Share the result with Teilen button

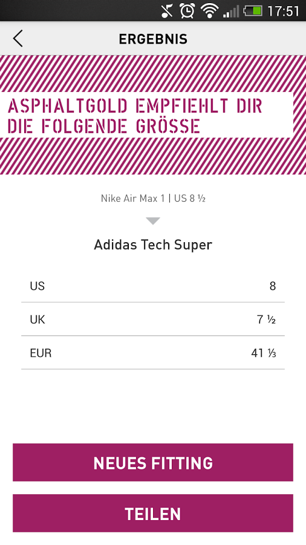coord(153,514)
